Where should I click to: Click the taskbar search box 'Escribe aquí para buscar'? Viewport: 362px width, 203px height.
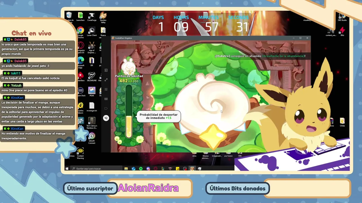tap(96, 169)
